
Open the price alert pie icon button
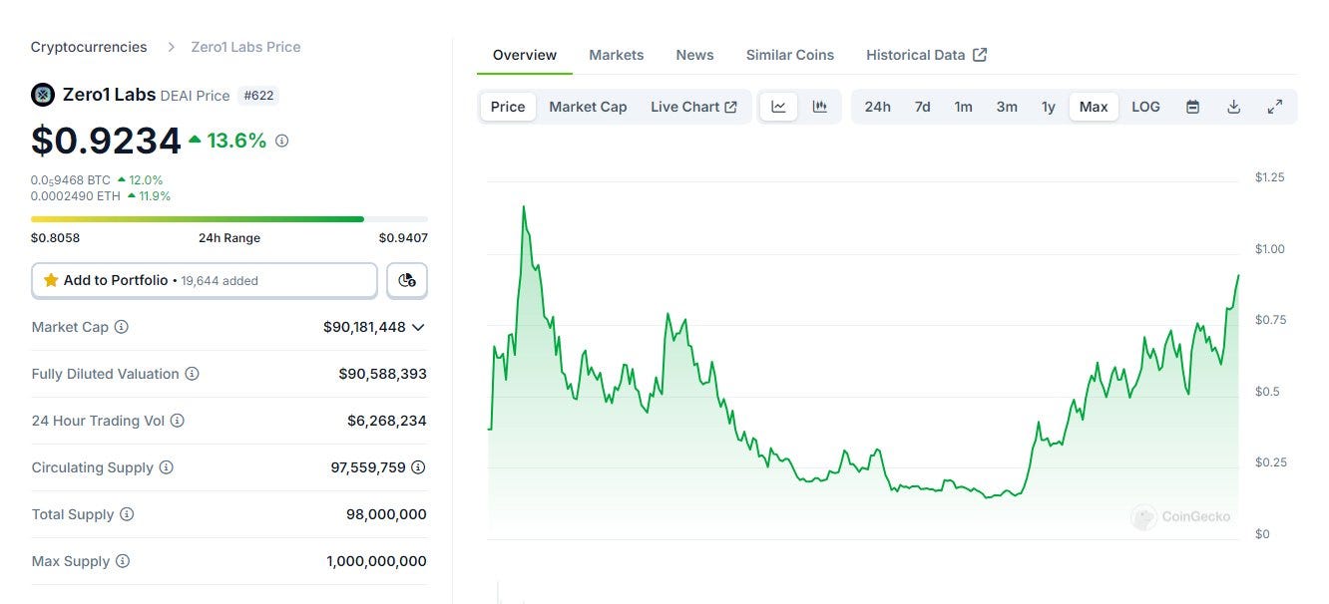tap(406, 281)
